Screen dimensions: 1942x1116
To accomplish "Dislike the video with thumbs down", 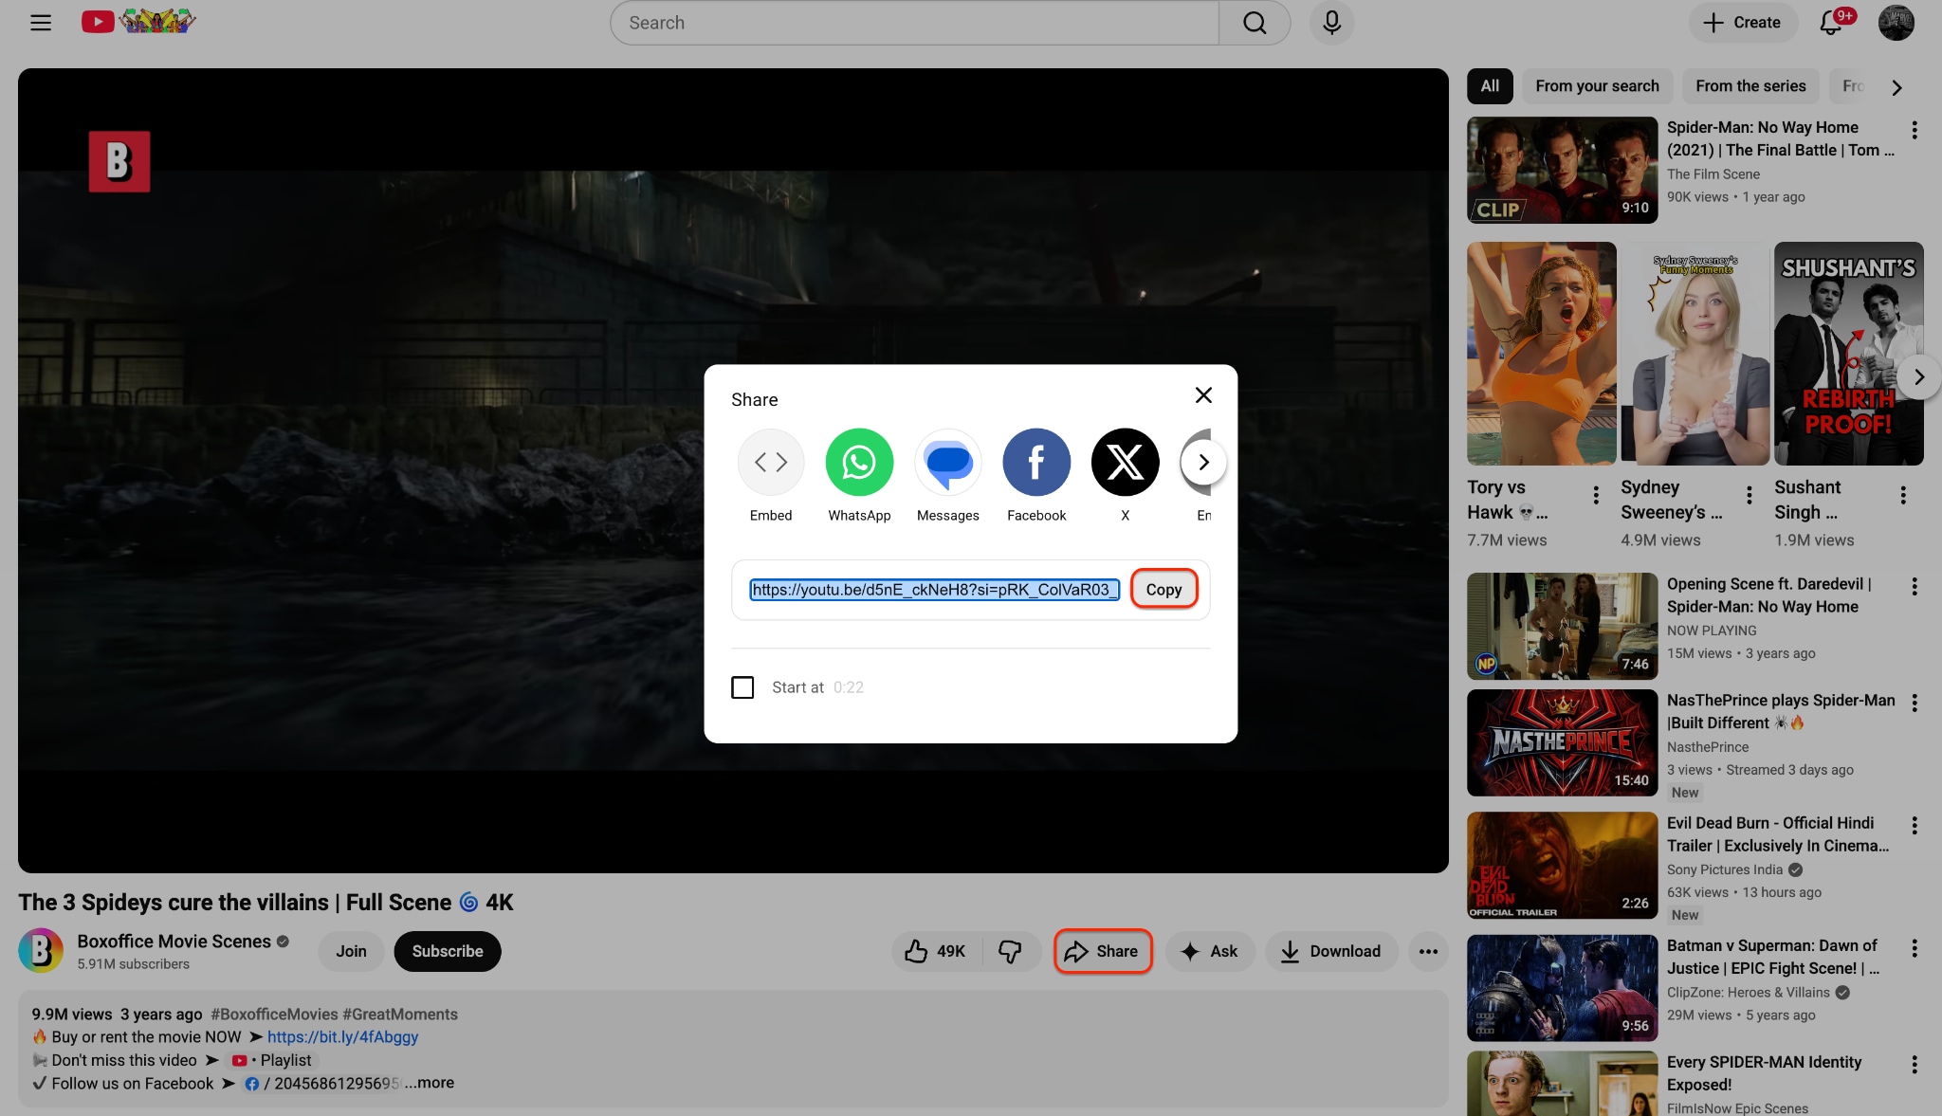I will pos(1011,951).
